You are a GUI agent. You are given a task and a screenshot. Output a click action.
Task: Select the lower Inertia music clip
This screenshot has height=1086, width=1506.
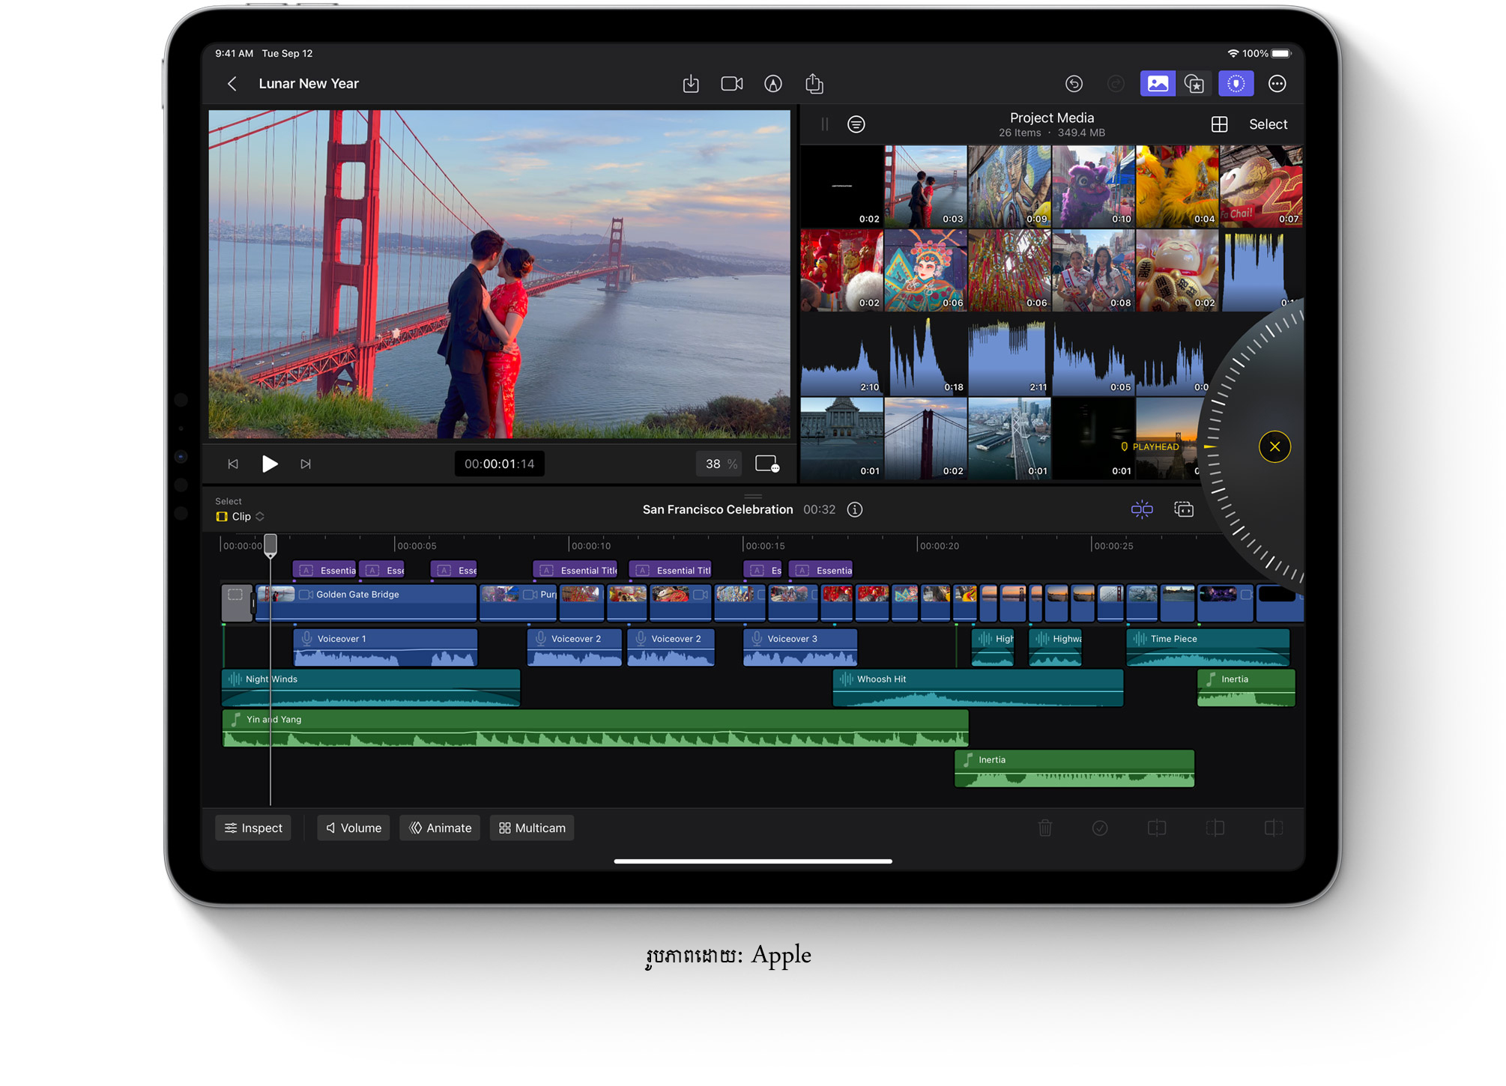coord(1074,769)
